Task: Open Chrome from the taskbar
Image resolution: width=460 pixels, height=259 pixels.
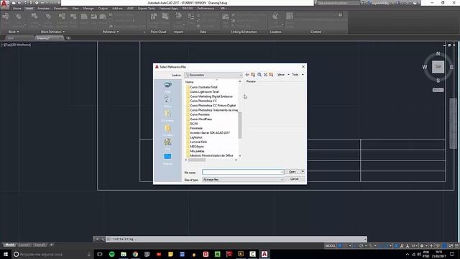Action: tap(135, 254)
